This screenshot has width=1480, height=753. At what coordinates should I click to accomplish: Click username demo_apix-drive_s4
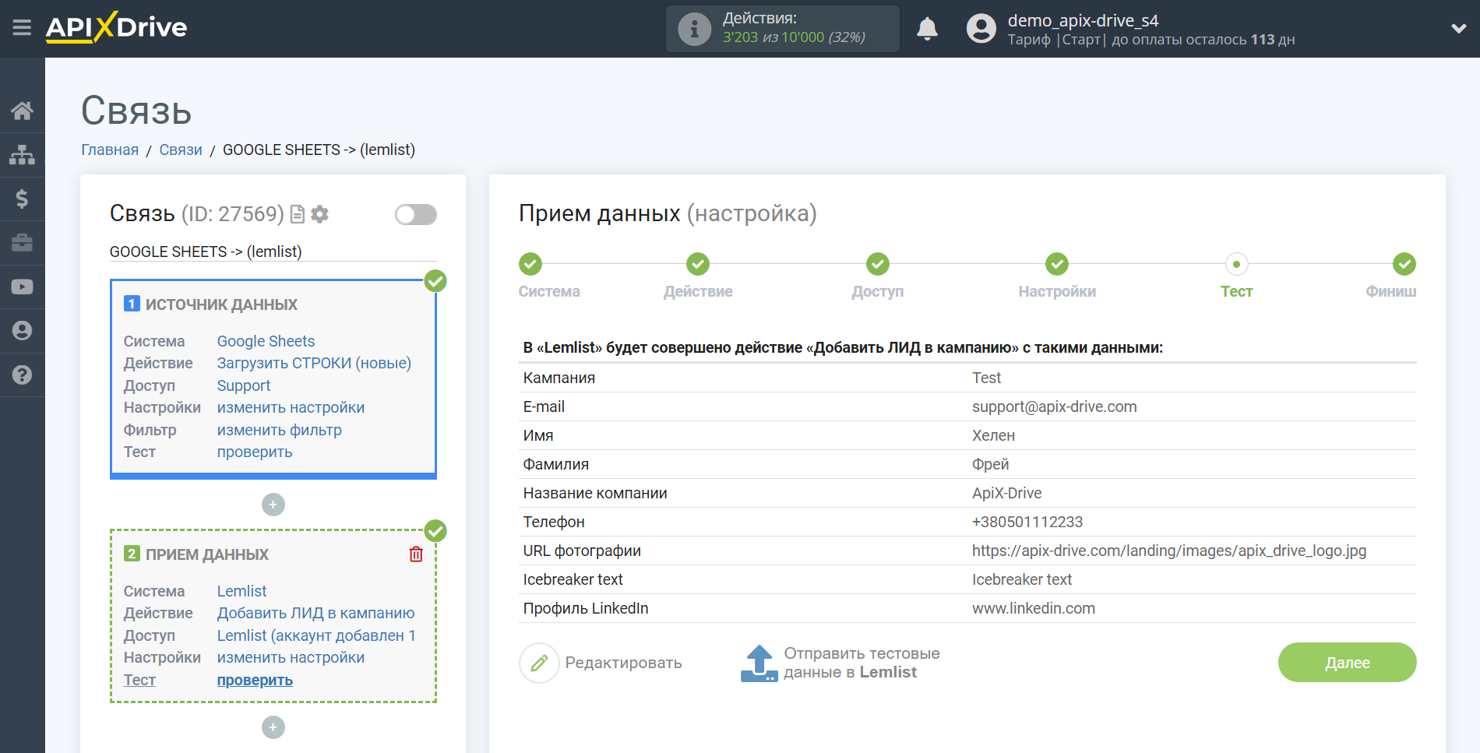pos(1083,20)
